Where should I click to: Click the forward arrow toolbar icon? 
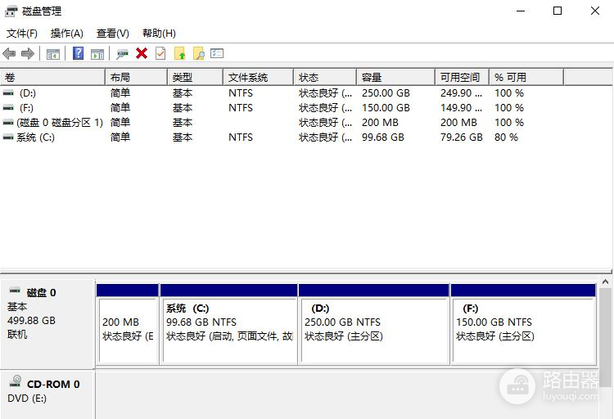point(28,54)
